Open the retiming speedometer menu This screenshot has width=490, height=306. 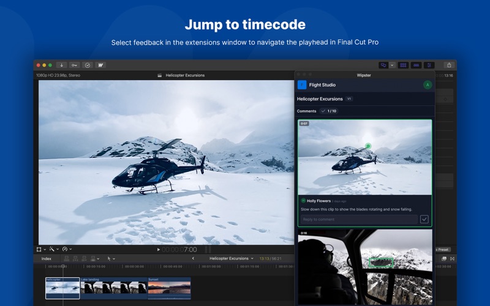click(67, 249)
